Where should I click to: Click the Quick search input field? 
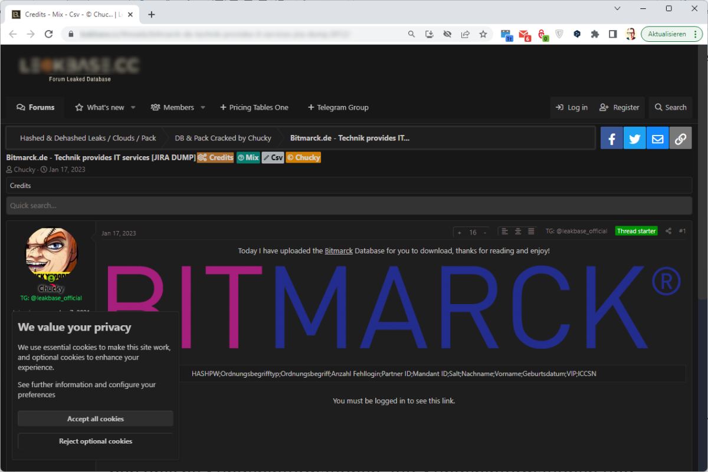click(x=349, y=206)
